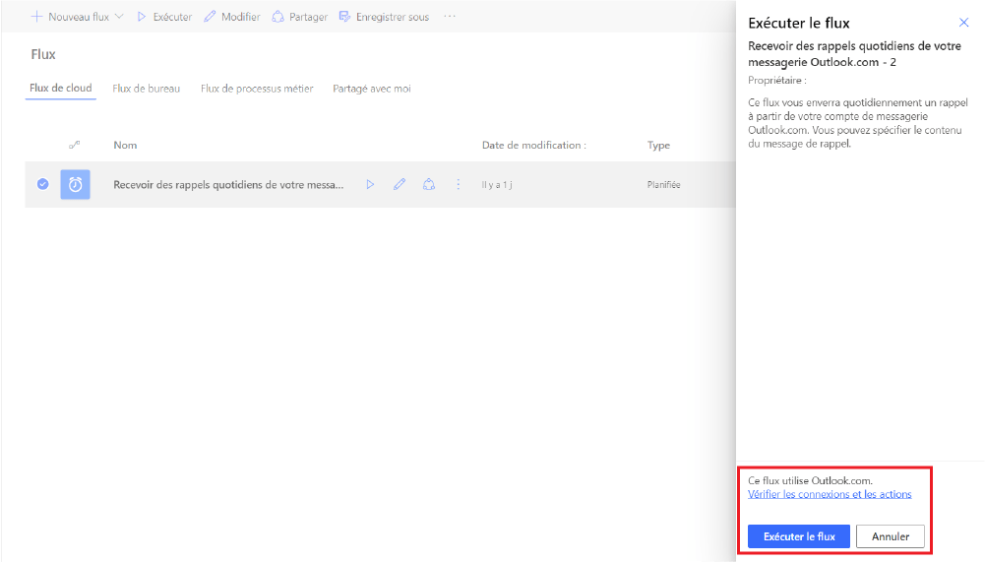The width and height of the screenshot is (985, 562).
Task: Click the Exécuter toolbar command
Action: pyautogui.click(x=163, y=17)
